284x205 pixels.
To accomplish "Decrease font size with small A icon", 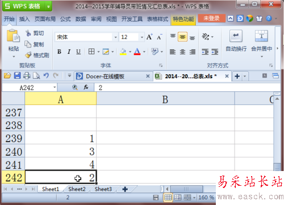I will click(159, 37).
